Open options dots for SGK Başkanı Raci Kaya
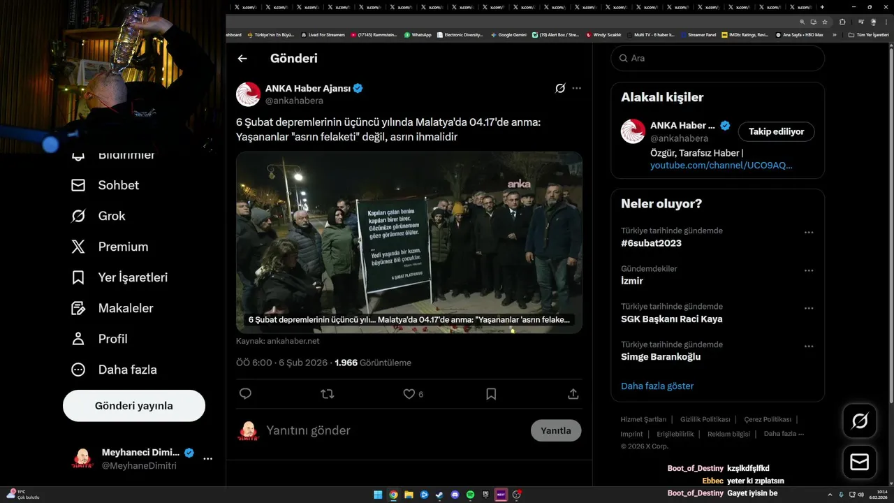Image resolution: width=894 pixels, height=503 pixels. point(809,308)
